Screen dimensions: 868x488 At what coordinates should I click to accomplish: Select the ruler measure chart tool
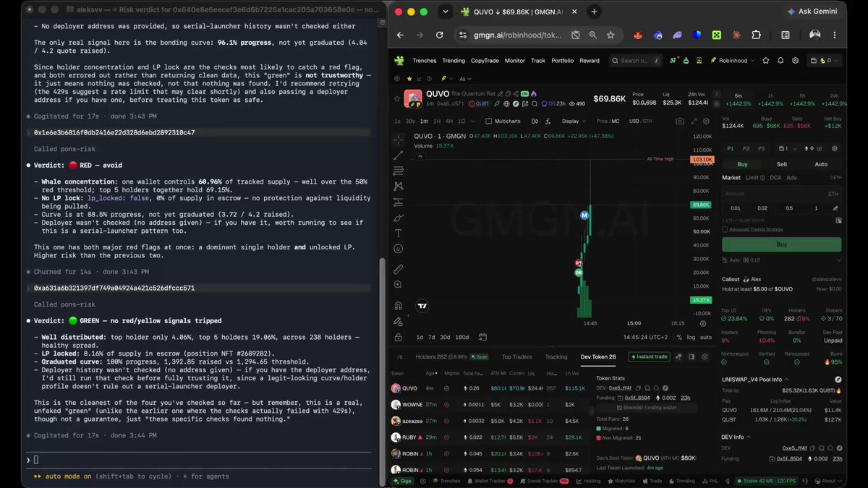398,269
